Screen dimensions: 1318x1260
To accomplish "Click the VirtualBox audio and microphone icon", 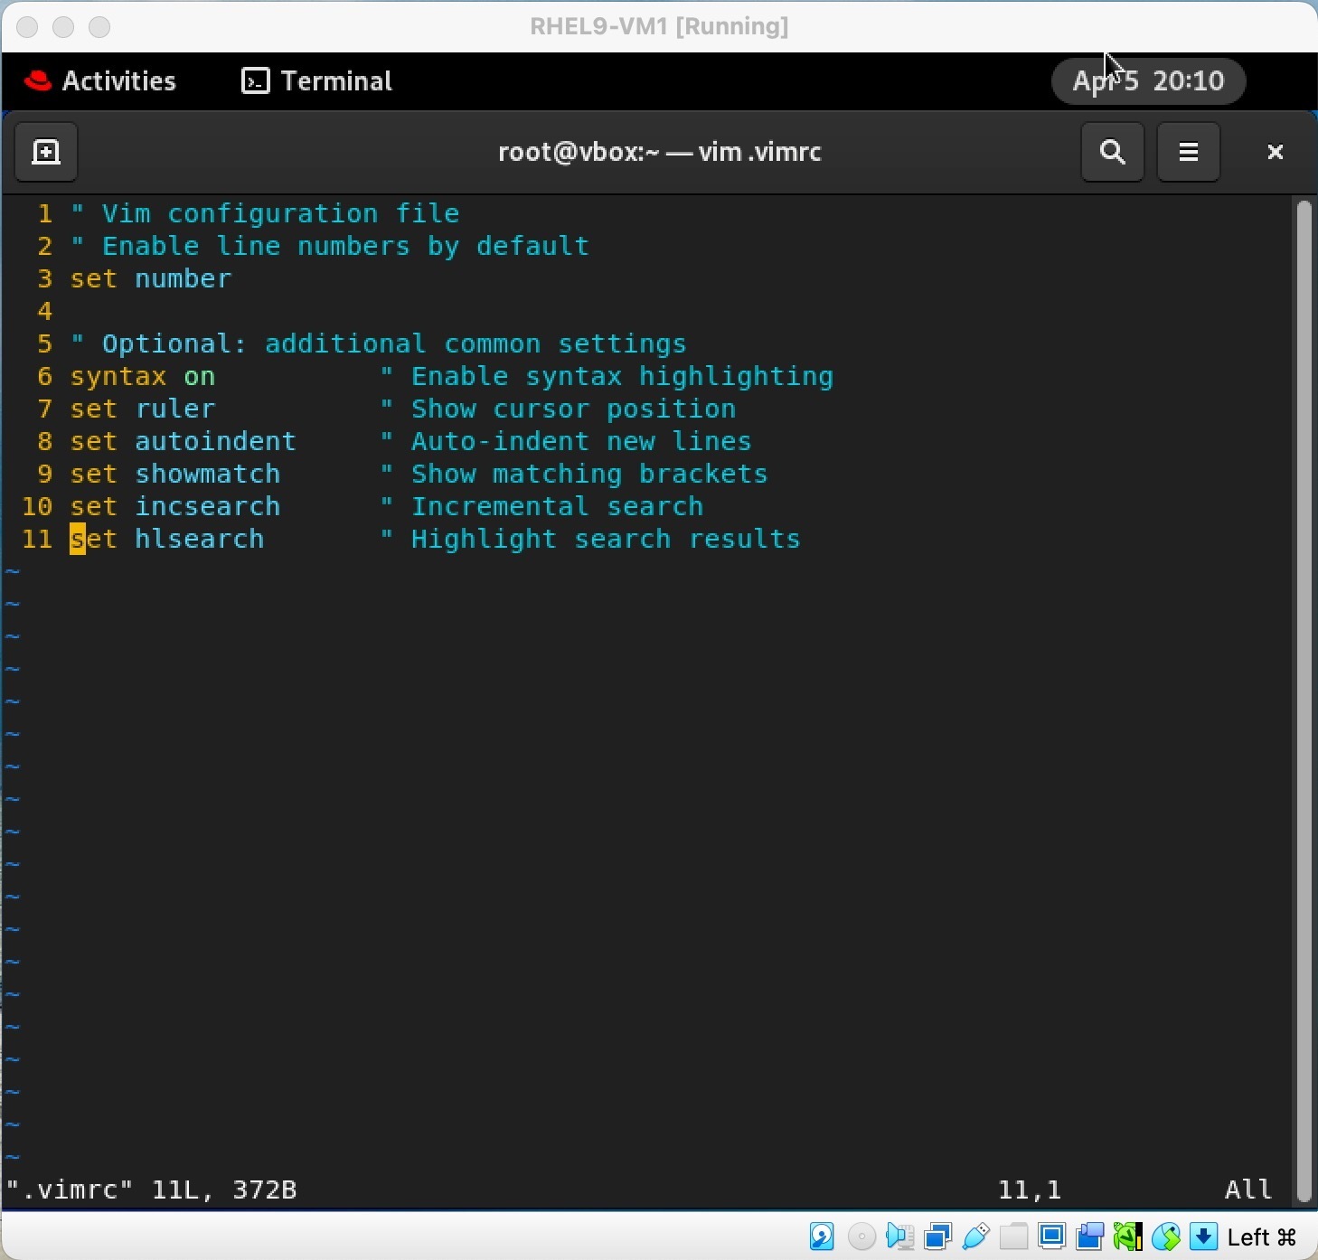I will tap(900, 1236).
